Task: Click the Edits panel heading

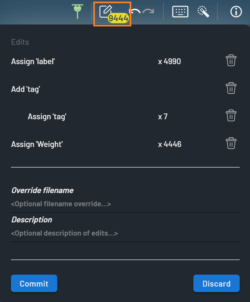Action: coord(20,42)
